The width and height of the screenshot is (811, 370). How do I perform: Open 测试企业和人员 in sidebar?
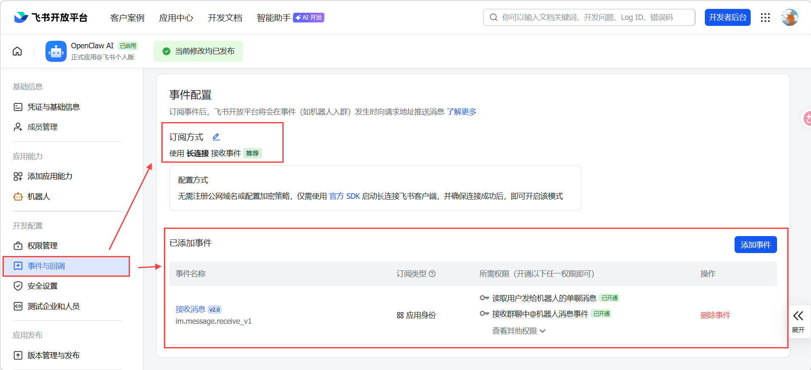[54, 306]
